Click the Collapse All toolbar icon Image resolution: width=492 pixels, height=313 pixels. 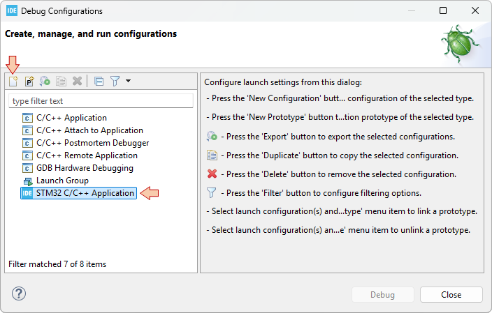point(99,81)
